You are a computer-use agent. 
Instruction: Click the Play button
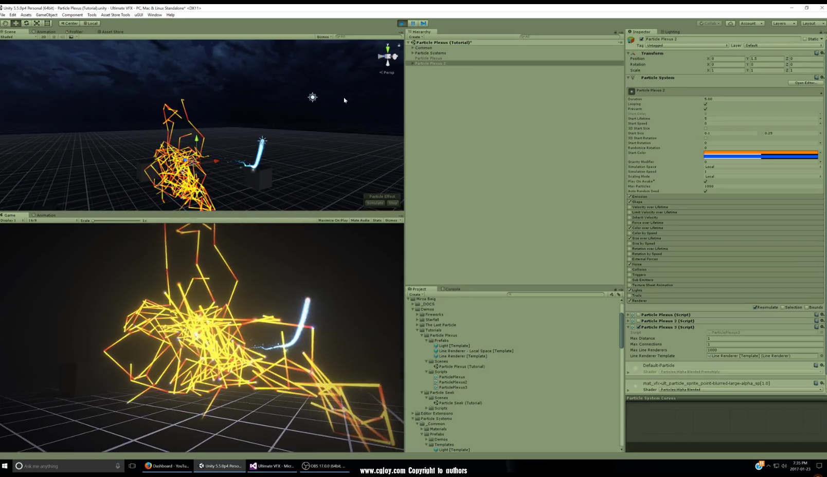(x=402, y=23)
